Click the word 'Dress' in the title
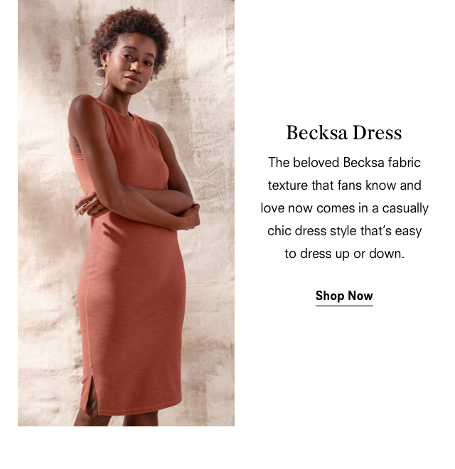The height and width of the screenshot is (469, 455). (x=378, y=132)
